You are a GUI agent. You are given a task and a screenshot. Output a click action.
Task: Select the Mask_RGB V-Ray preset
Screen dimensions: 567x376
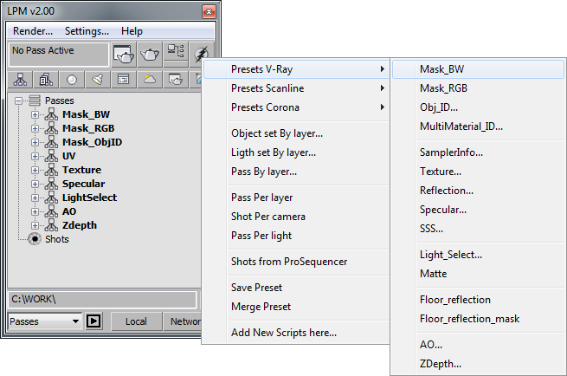tap(478, 88)
